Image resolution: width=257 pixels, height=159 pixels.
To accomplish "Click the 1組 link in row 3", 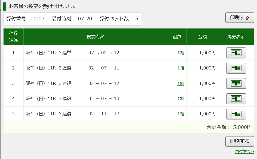I will tap(181, 84).
